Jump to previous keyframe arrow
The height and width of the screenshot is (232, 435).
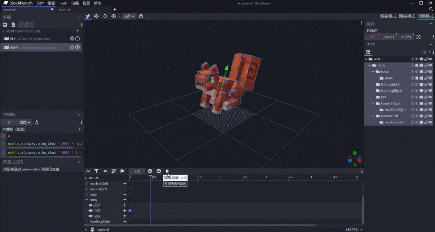tap(150, 171)
